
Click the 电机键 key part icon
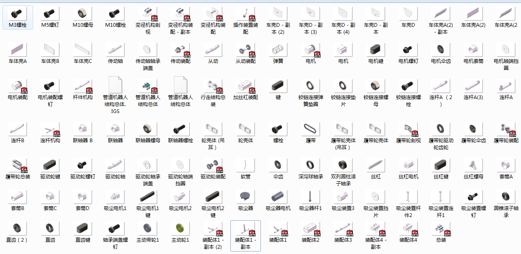[x=376, y=50]
